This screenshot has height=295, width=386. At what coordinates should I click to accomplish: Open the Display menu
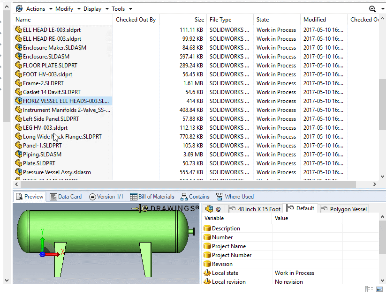click(92, 9)
